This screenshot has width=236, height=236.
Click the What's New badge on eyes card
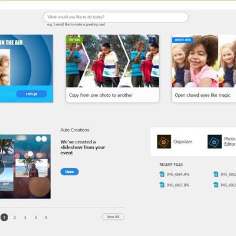[x=183, y=40]
